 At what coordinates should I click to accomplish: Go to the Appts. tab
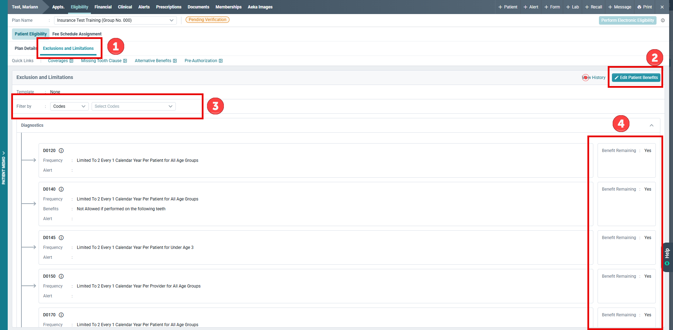click(x=58, y=7)
